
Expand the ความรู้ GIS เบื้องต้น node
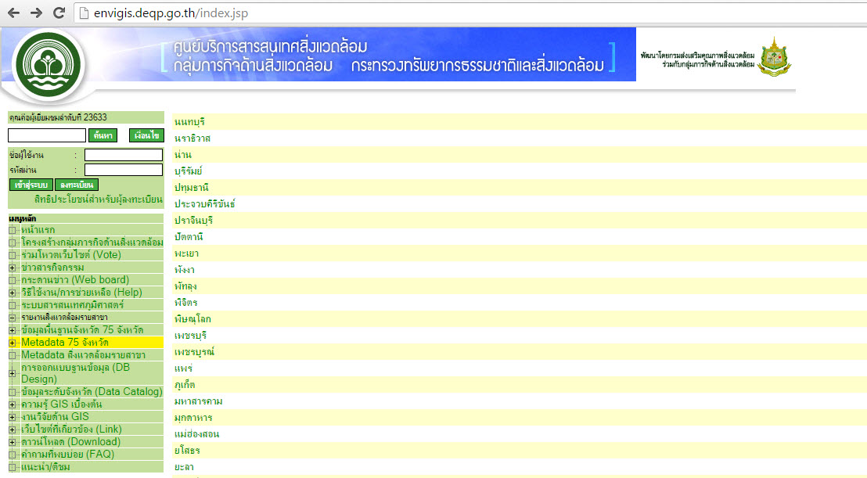coord(13,404)
